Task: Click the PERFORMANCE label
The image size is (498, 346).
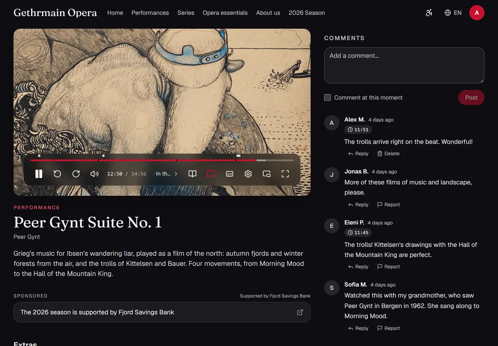Action: coord(37,208)
